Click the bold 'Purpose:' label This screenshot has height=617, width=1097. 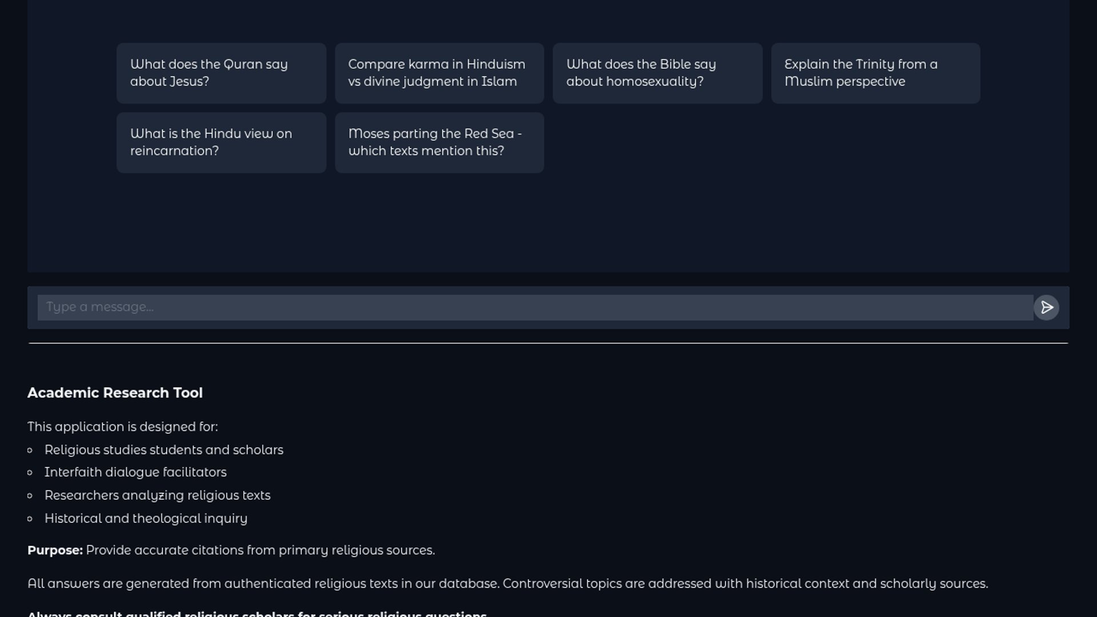click(55, 550)
